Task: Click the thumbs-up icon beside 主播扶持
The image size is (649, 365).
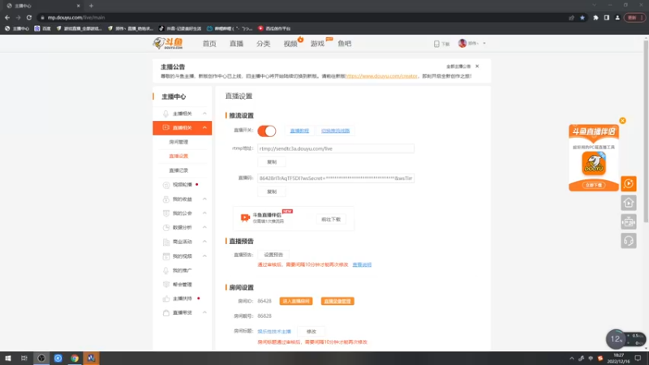Action: click(x=166, y=298)
